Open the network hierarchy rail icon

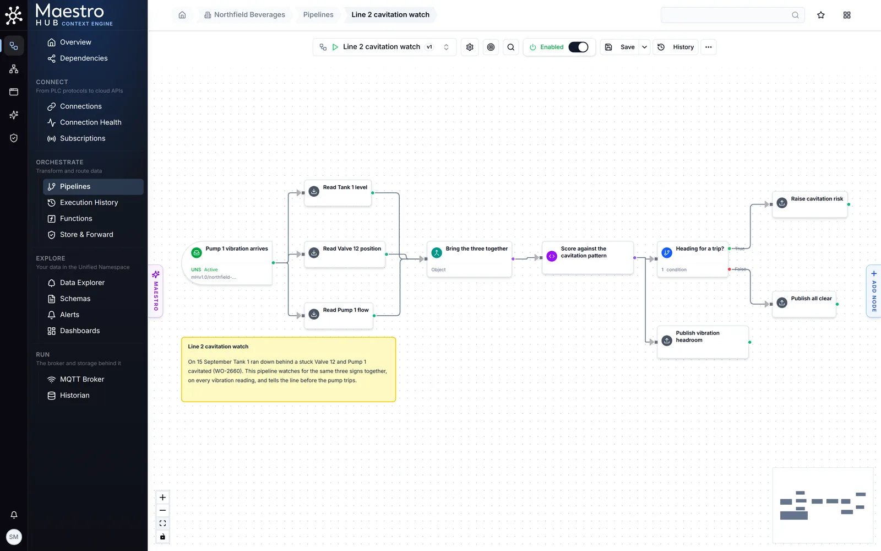[x=14, y=69]
